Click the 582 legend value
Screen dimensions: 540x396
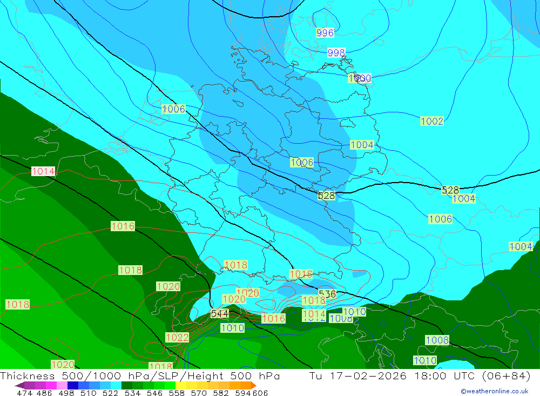click(220, 393)
